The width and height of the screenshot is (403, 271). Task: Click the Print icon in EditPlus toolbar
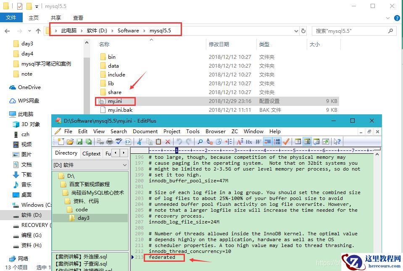(x=110, y=142)
